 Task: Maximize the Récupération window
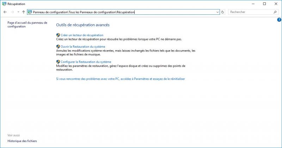pos(264,4)
